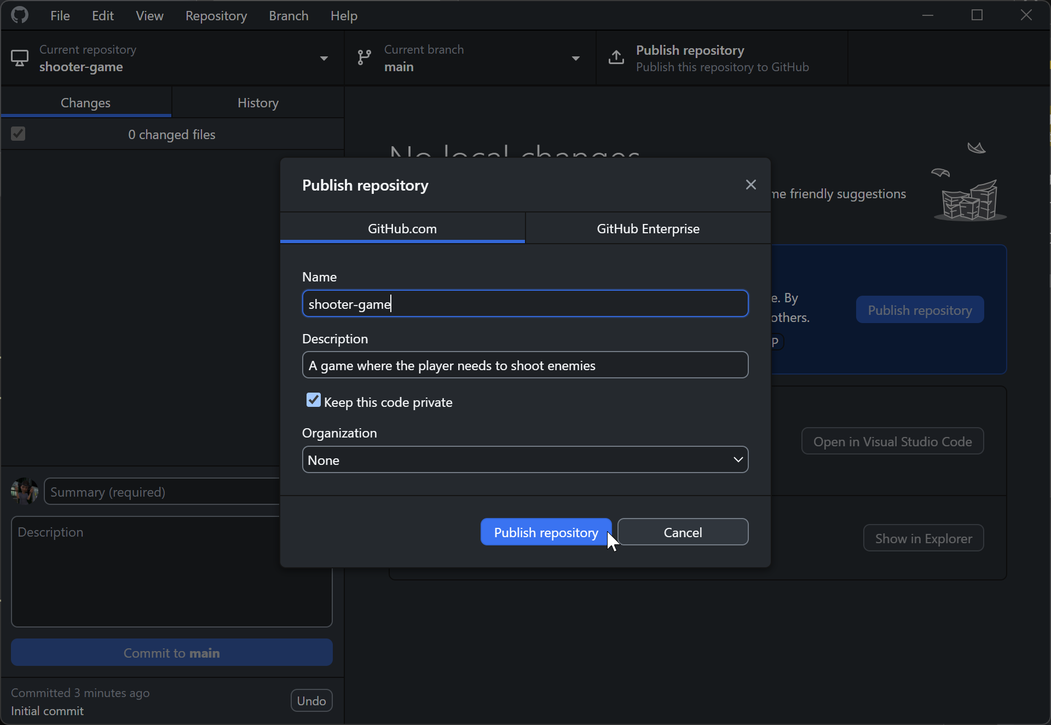Click the commit Description text area
Image resolution: width=1051 pixels, height=725 pixels.
pos(172,572)
